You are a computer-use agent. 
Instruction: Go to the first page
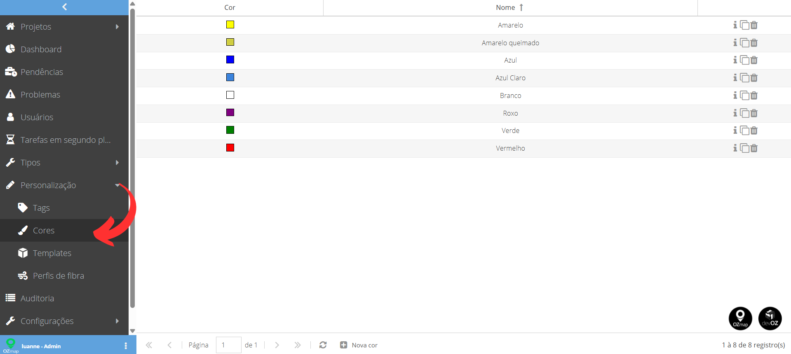coord(149,345)
